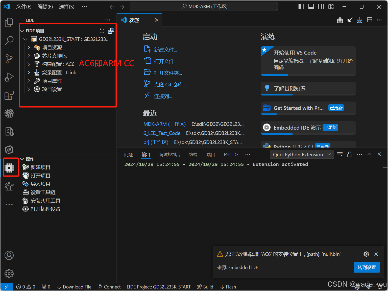
Task: Toggle primary side bar visibility
Action: [x=301, y=7]
